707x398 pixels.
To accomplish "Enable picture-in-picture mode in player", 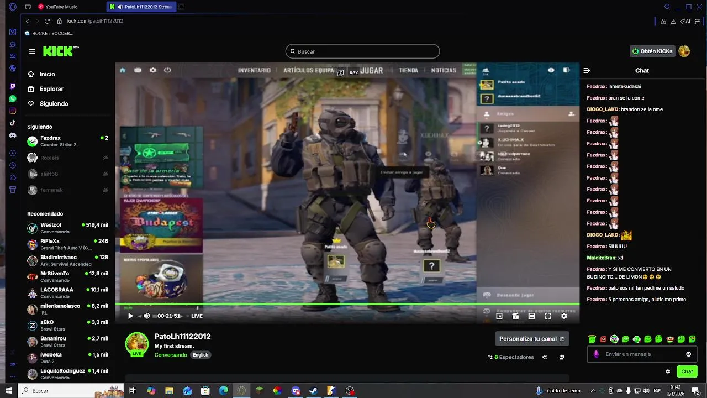I will pyautogui.click(x=499, y=316).
